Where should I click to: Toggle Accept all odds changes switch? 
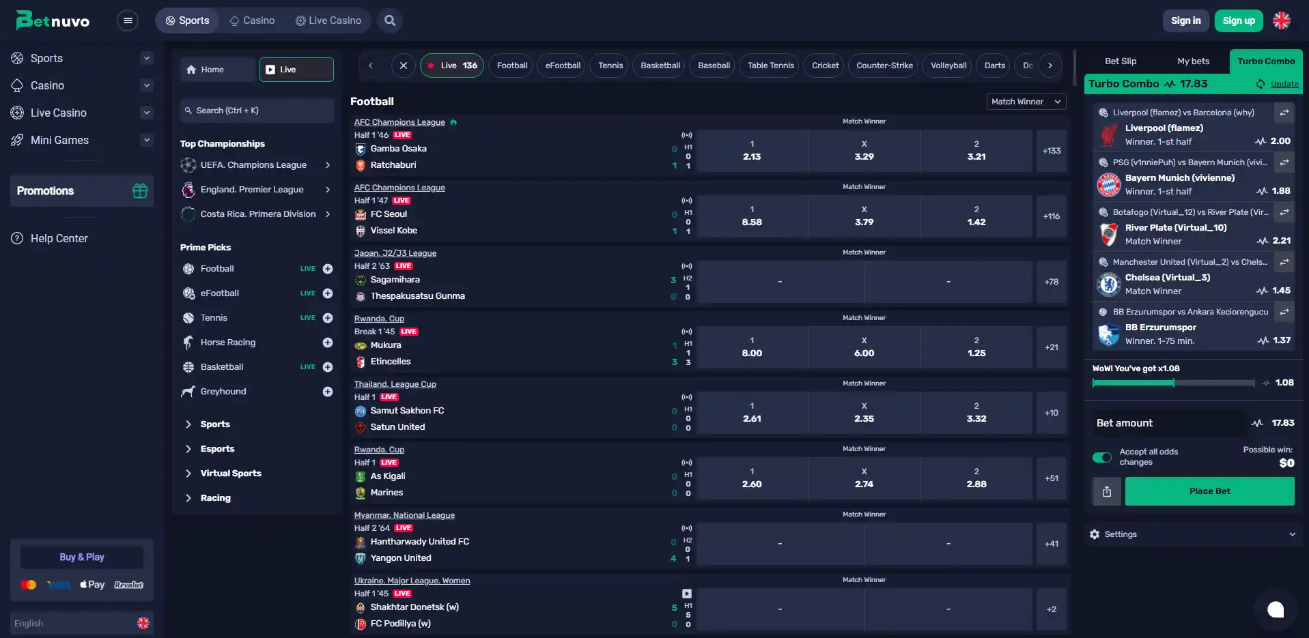point(1102,457)
